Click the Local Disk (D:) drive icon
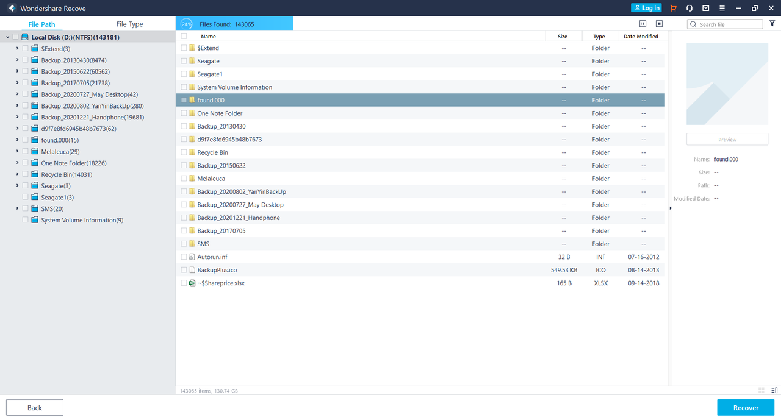Image resolution: width=781 pixels, height=420 pixels. [x=25, y=37]
